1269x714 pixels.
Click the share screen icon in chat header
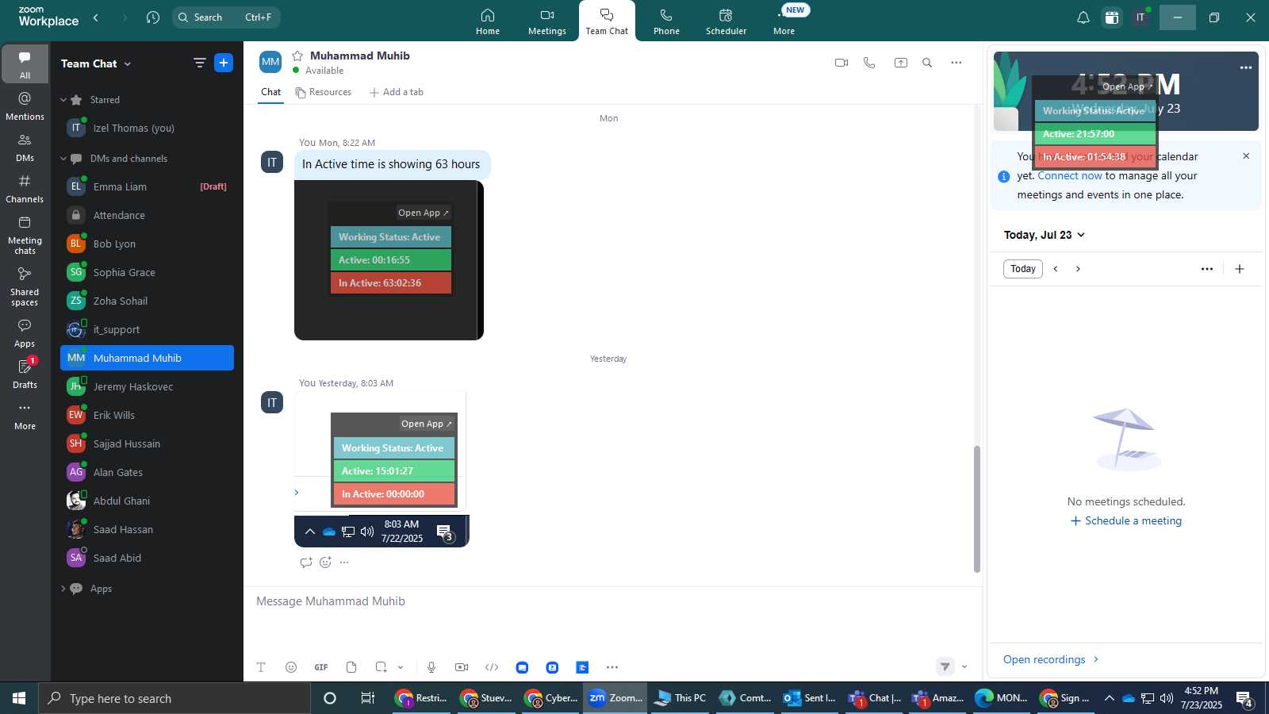click(901, 63)
